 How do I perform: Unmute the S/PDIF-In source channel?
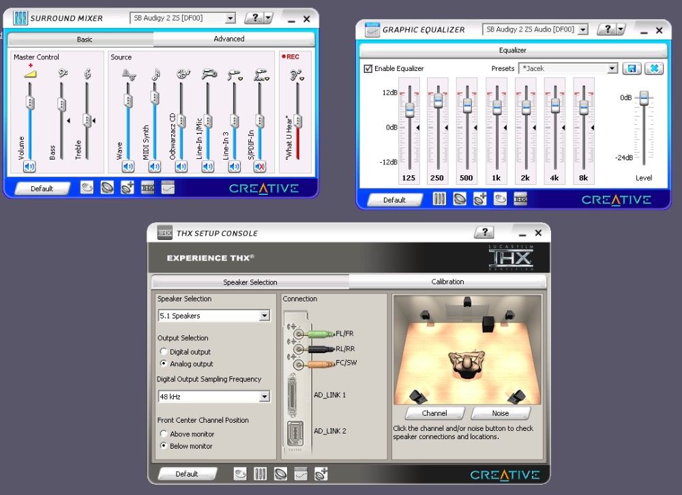260,166
